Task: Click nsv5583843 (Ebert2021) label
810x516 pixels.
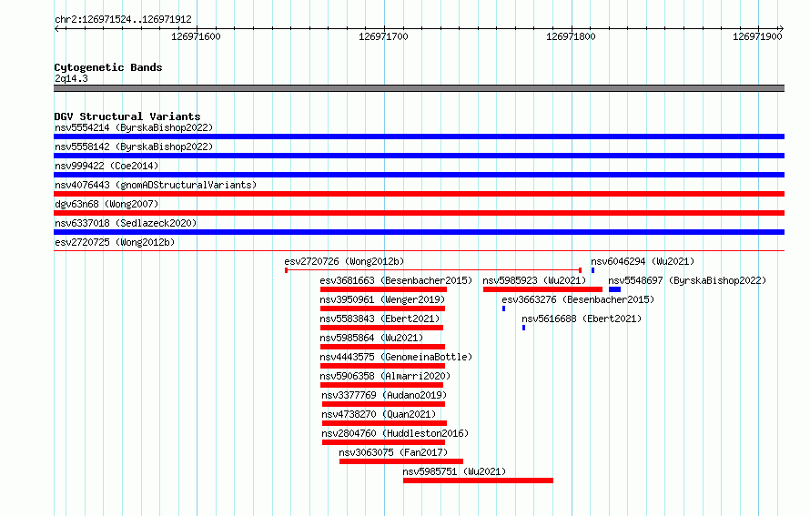Action: 380,319
